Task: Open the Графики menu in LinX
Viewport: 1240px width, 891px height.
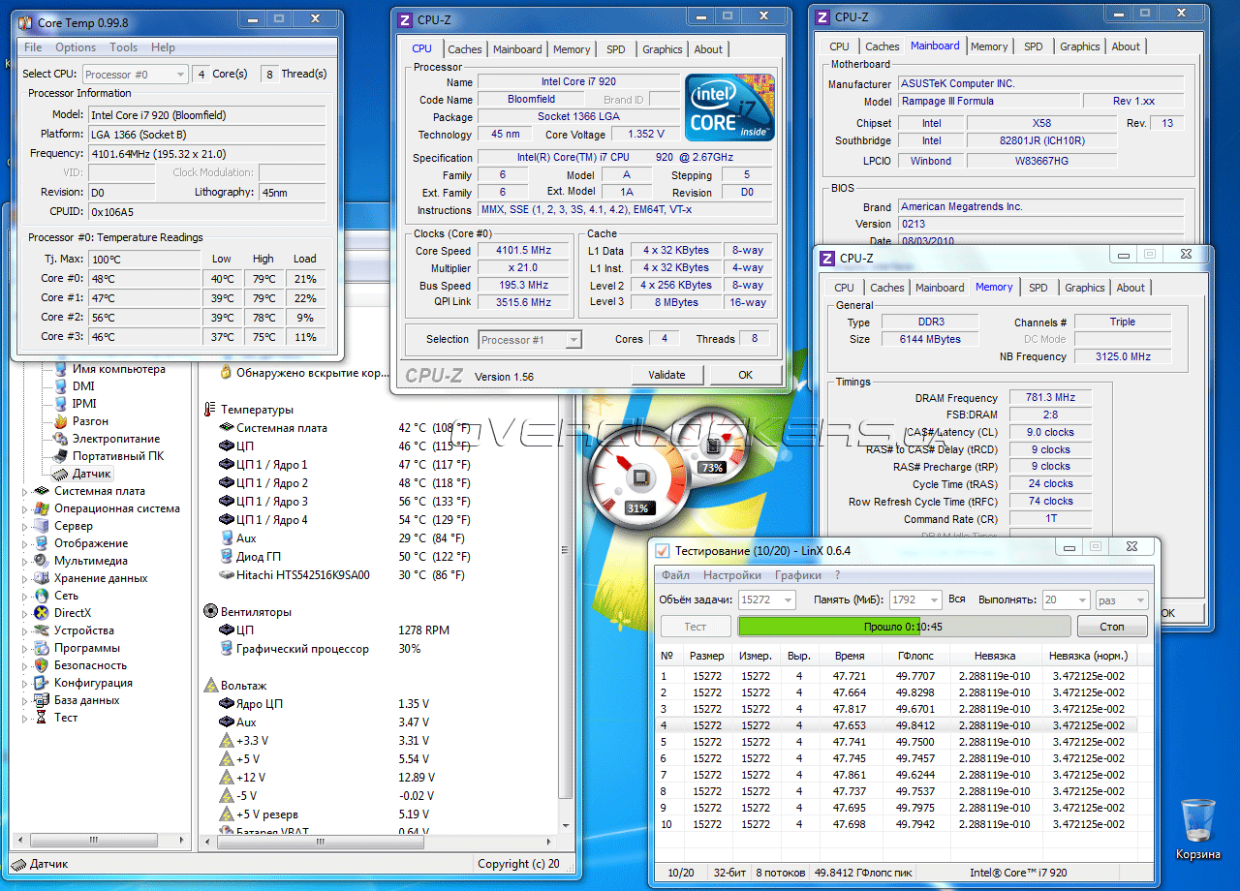Action: pos(798,575)
